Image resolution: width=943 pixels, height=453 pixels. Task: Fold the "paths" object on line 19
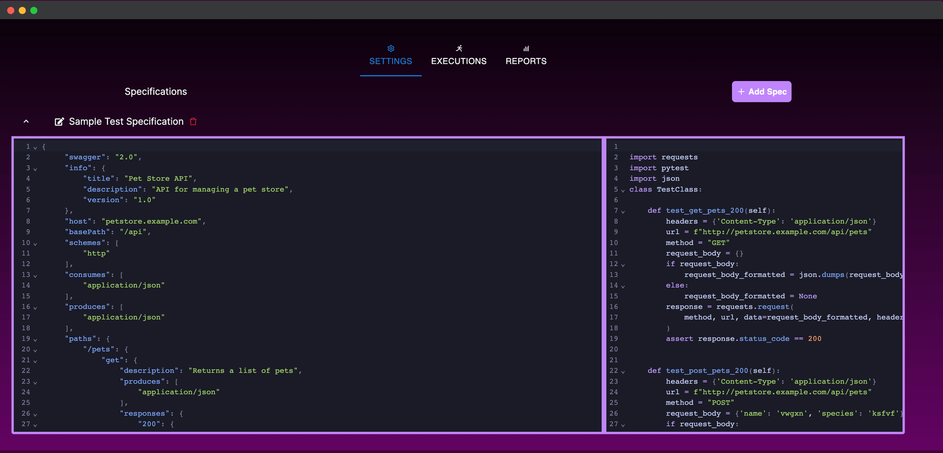pos(35,340)
